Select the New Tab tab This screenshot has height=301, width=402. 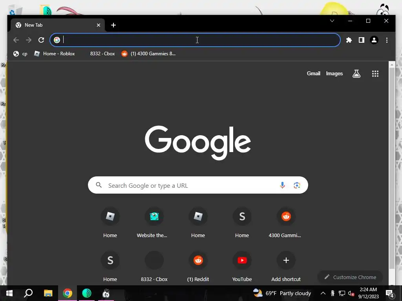tap(58, 25)
